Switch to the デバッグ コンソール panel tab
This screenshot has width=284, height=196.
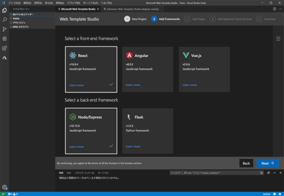click(x=84, y=173)
